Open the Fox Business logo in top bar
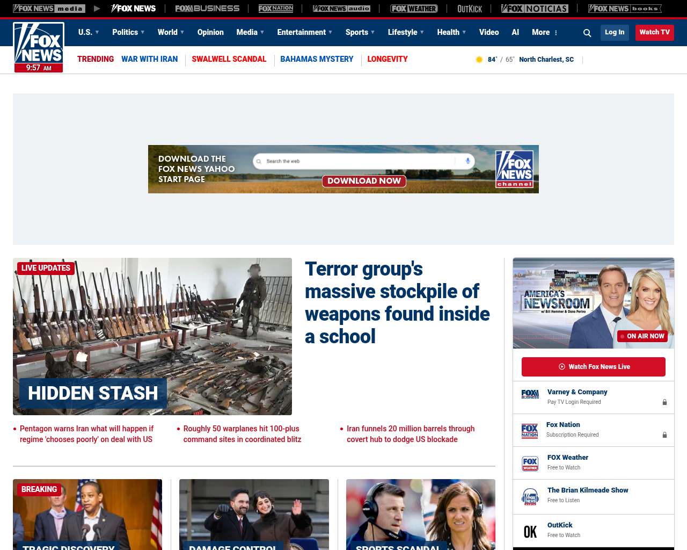Screen dimensions: 687x550 tap(207, 9)
